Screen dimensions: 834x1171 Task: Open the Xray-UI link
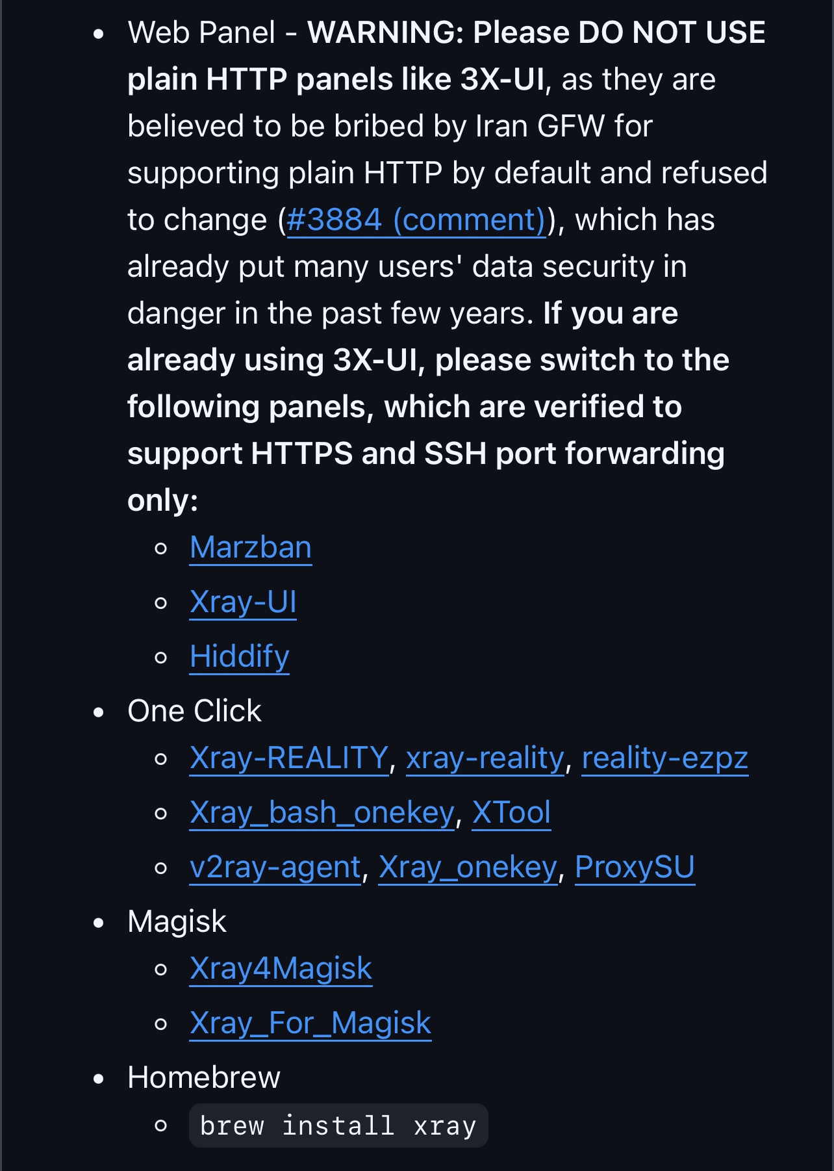tap(243, 602)
